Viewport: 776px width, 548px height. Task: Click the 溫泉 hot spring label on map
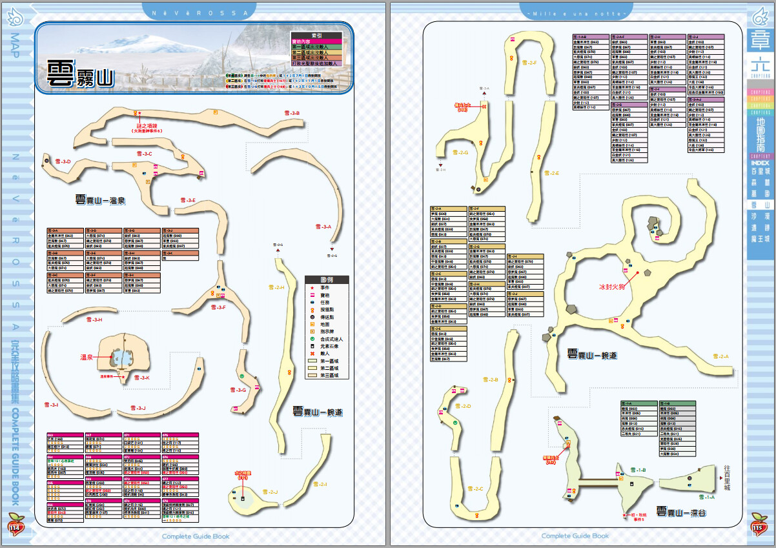(87, 357)
